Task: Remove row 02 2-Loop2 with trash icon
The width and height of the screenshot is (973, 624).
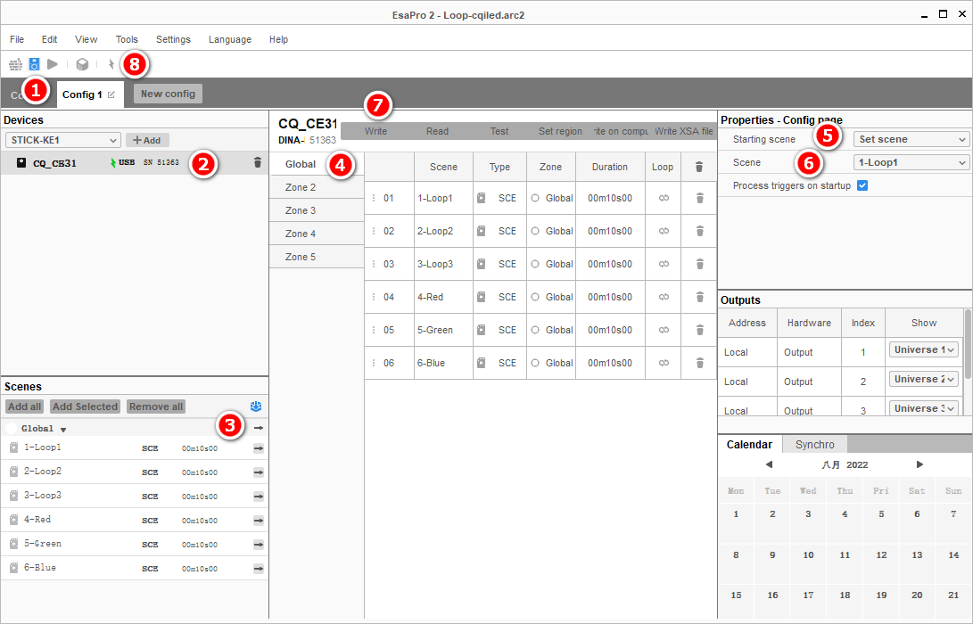Action: [699, 231]
